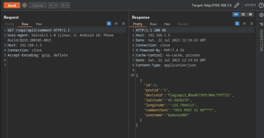The height and width of the screenshot is (138, 264).
Task: Expand the Inspector panel lines icon
Action: click(x=261, y=24)
